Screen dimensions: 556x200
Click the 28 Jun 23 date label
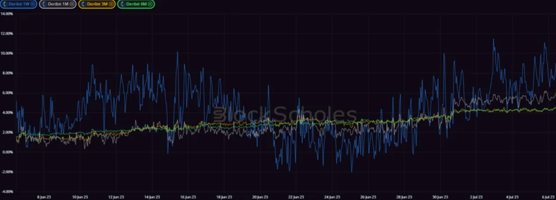404,197
